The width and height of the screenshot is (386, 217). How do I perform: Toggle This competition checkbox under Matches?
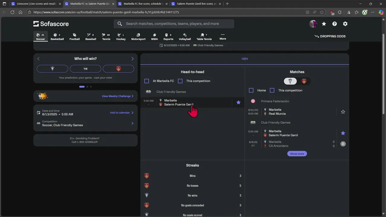pyautogui.click(x=272, y=90)
